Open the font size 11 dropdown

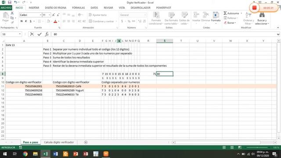pos(50,15)
